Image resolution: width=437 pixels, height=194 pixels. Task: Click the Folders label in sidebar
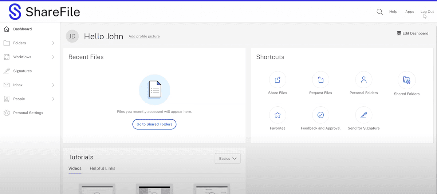pyautogui.click(x=20, y=43)
